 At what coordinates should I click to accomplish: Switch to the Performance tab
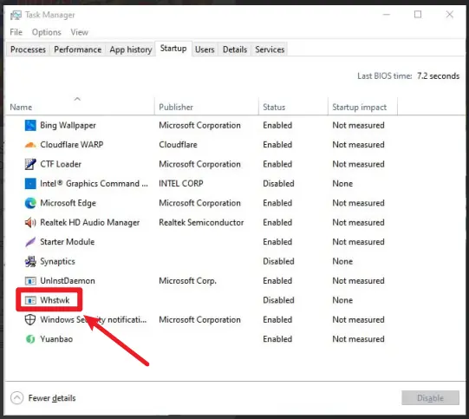point(78,49)
